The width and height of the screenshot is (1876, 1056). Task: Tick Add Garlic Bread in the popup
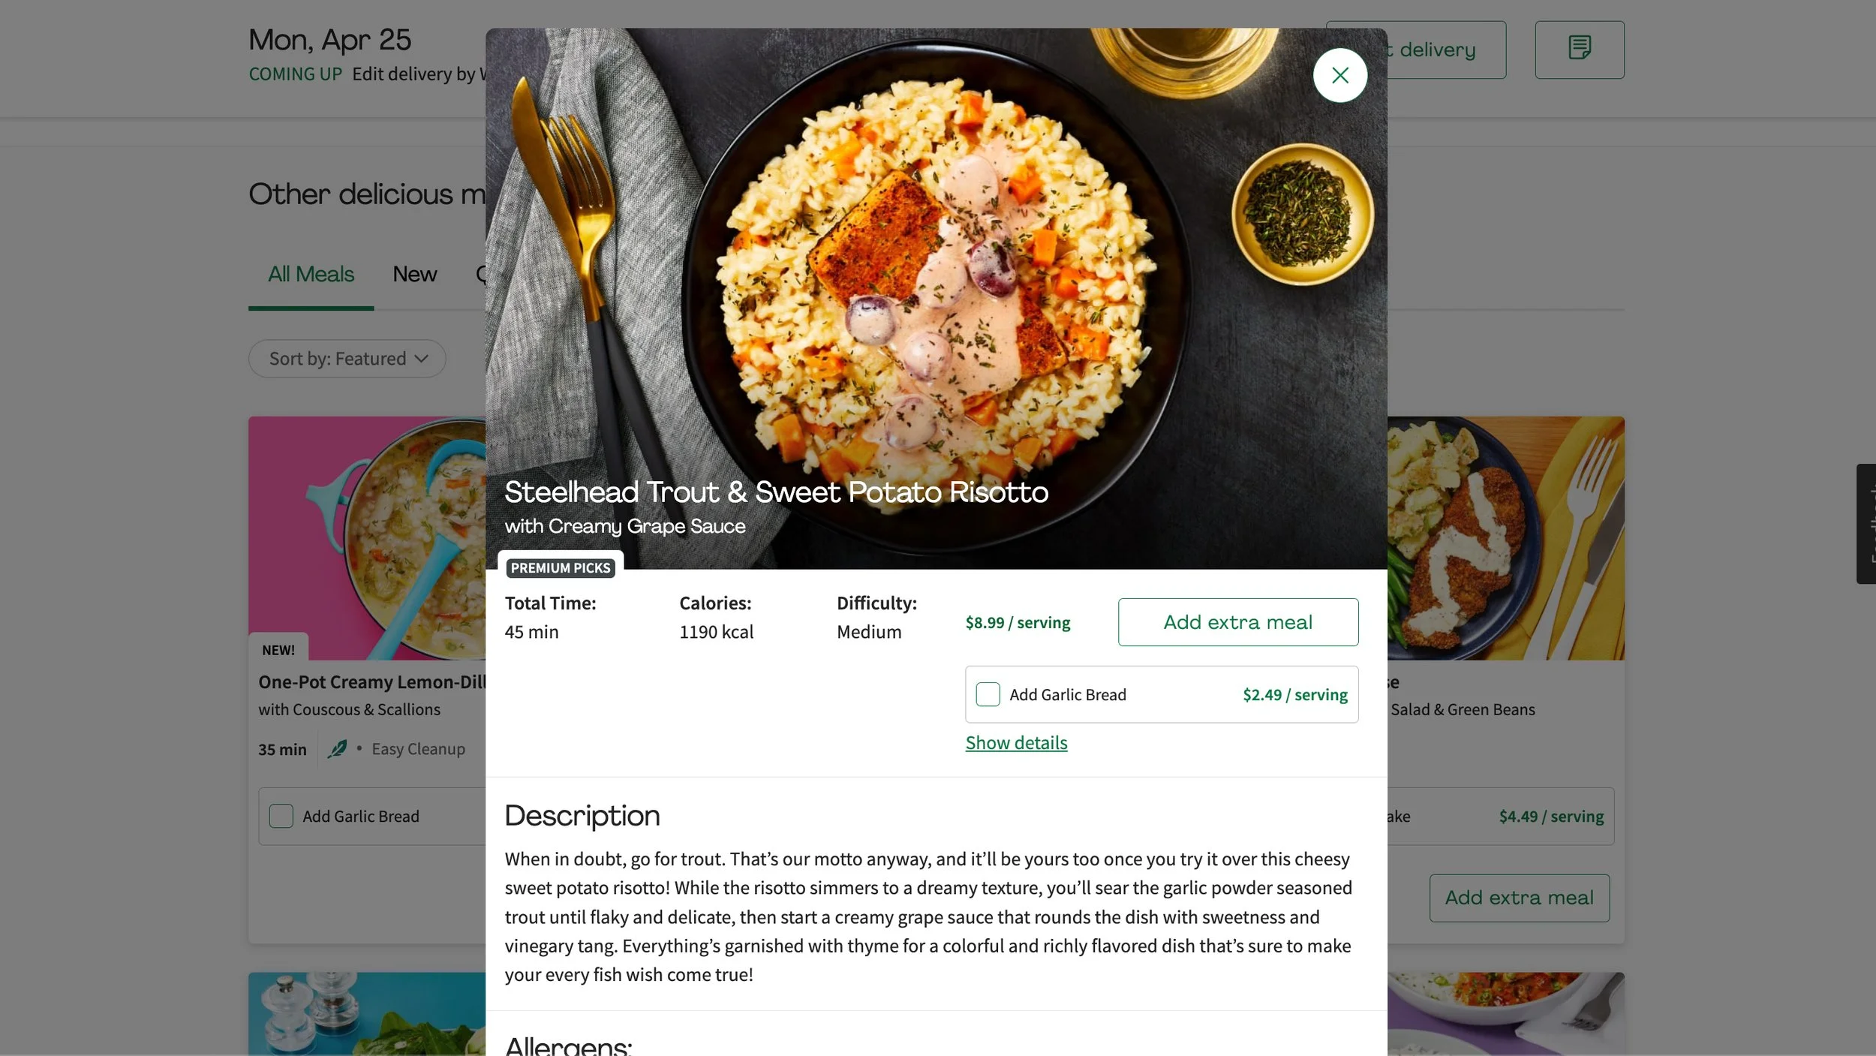point(988,694)
